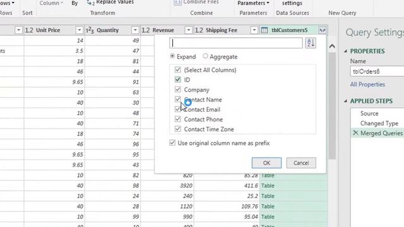Click the Shipping Fee value 109.76
The image size is (404, 227).
[x=250, y=206]
